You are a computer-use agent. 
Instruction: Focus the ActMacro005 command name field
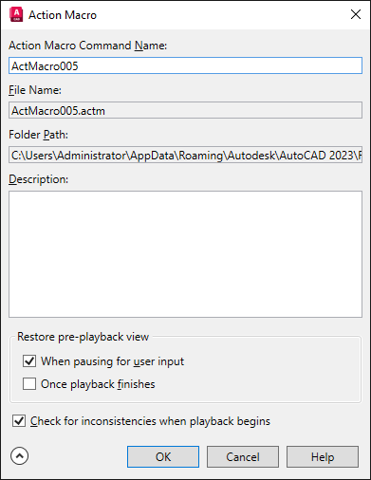185,65
